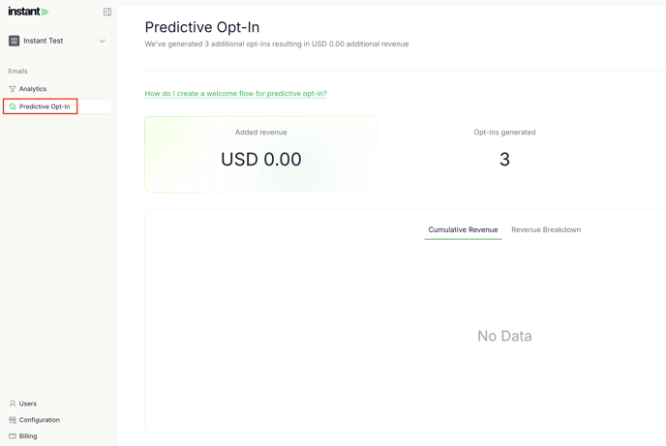Click the Opt-ins generated card
The image size is (666, 446).
(x=504, y=154)
